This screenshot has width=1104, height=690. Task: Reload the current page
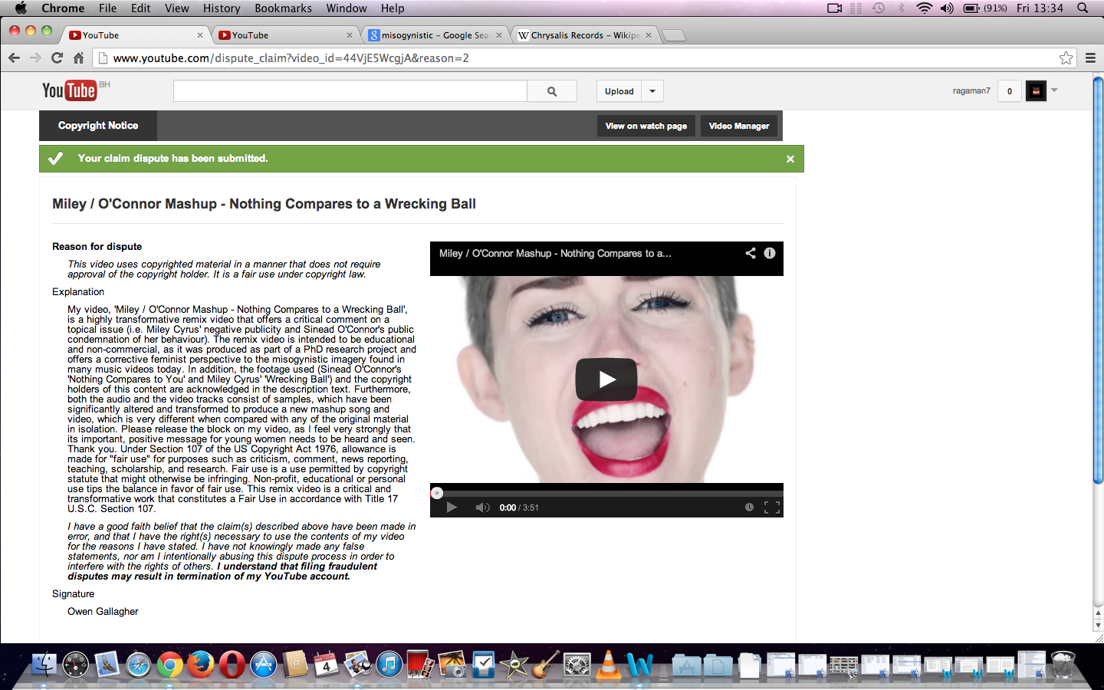tap(57, 58)
